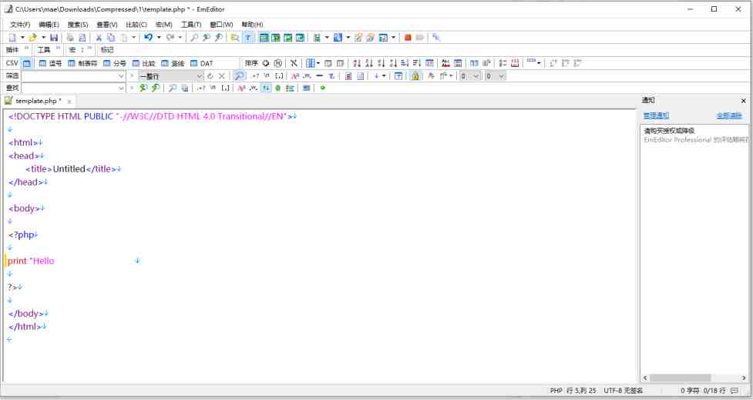Image resolution: width=753 pixels, height=400 pixels.
Task: Click the Sort ascending A-Z icon
Action: point(357,63)
